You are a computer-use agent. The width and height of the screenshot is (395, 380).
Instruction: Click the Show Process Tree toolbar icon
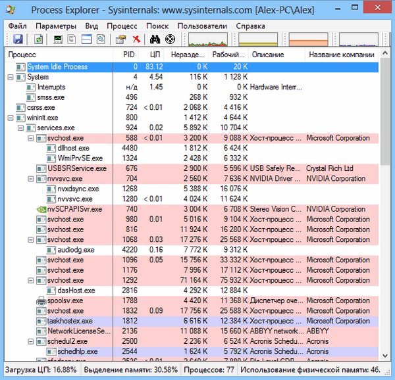click(x=72, y=39)
